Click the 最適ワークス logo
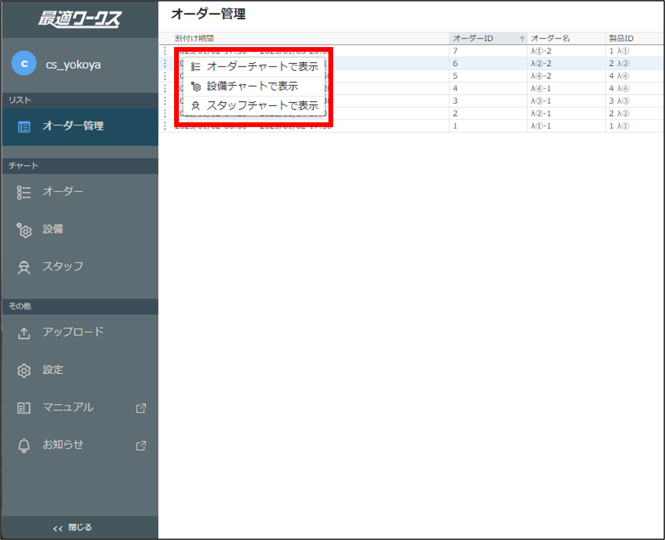This screenshot has width=665, height=540. pyautogui.click(x=80, y=19)
